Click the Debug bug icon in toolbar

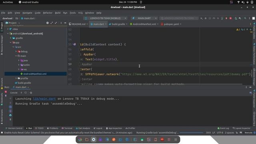pos(206,18)
